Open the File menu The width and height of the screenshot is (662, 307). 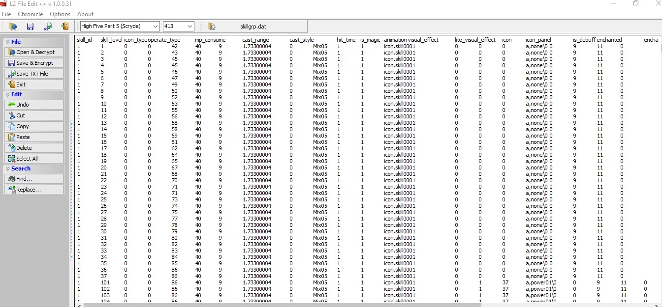[x=6, y=14]
